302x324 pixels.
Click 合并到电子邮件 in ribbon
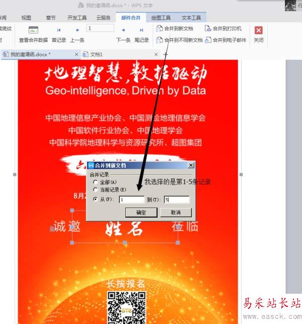[225, 40]
